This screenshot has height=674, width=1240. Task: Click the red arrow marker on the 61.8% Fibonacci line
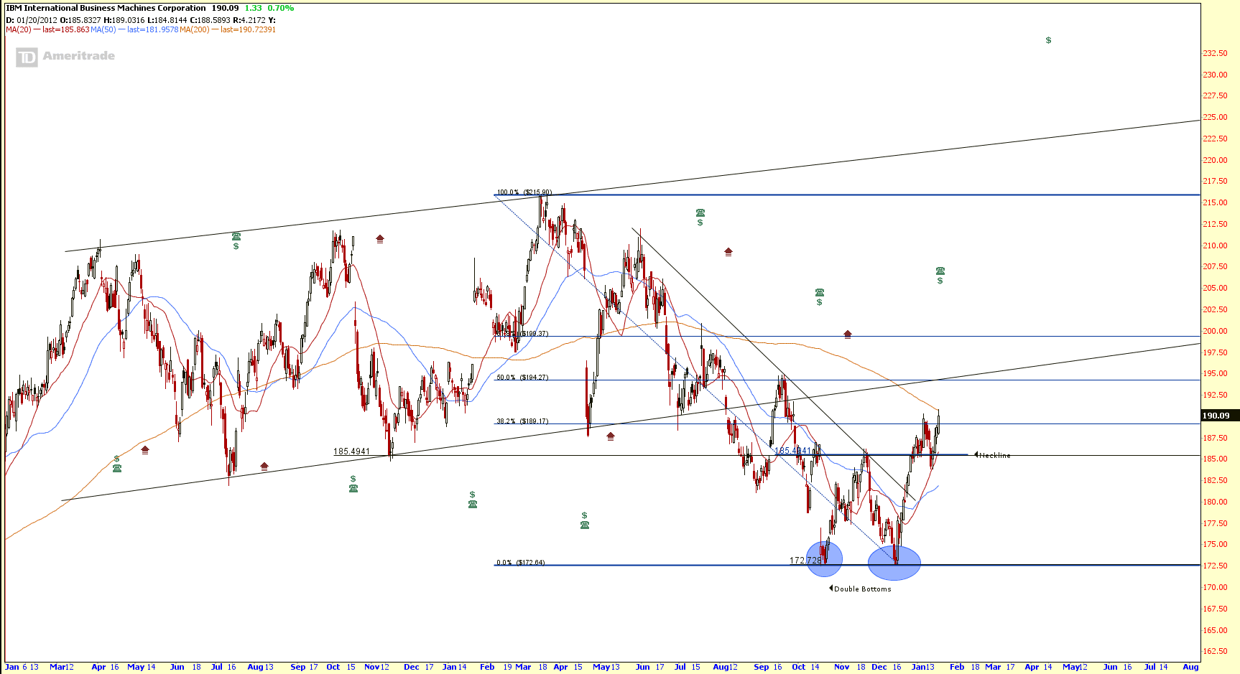(848, 334)
